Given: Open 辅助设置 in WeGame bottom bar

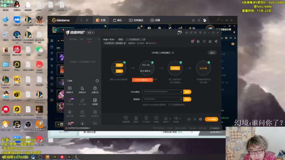Looking at the screenshot, I should point(90,132).
